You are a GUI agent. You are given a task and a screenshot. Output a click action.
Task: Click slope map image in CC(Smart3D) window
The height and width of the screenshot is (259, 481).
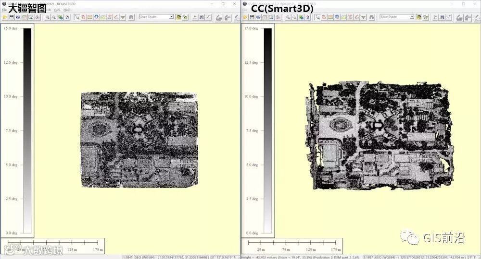point(380,135)
